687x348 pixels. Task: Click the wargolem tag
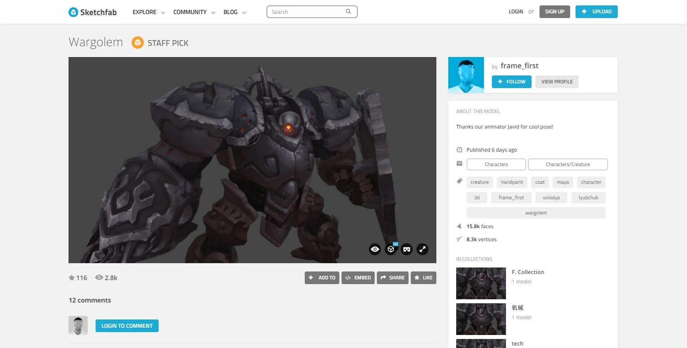tap(536, 213)
